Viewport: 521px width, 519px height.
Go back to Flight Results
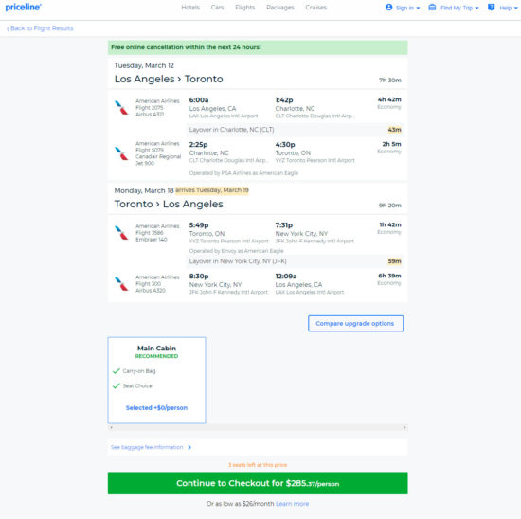tap(40, 28)
